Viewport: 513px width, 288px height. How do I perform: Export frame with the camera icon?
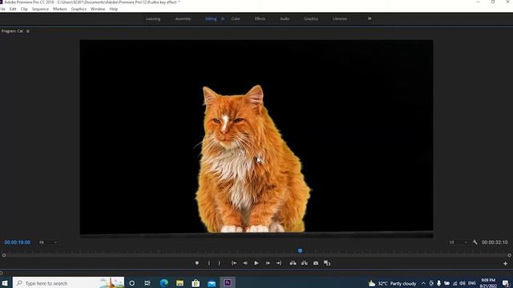point(316,263)
